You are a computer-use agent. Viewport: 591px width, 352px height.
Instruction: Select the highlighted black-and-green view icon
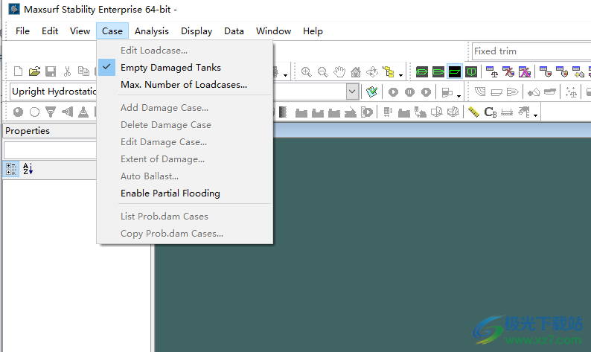click(x=455, y=71)
